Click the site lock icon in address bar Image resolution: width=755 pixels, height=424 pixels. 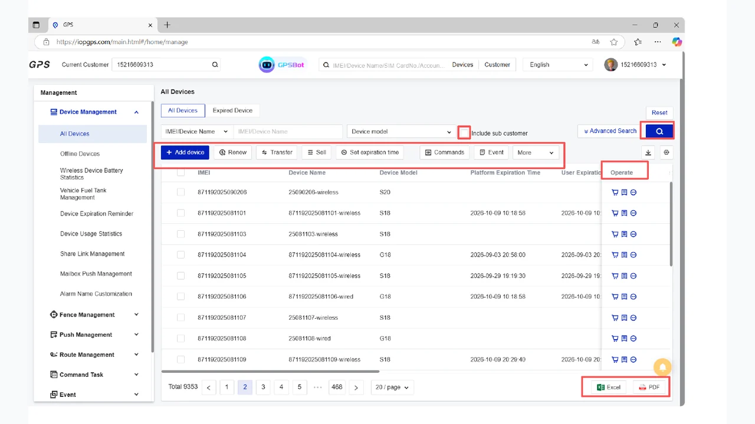[x=45, y=42]
